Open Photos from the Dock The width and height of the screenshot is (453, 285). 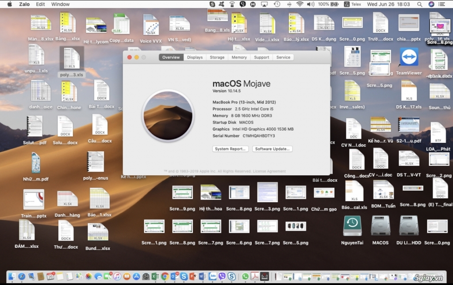point(88,276)
